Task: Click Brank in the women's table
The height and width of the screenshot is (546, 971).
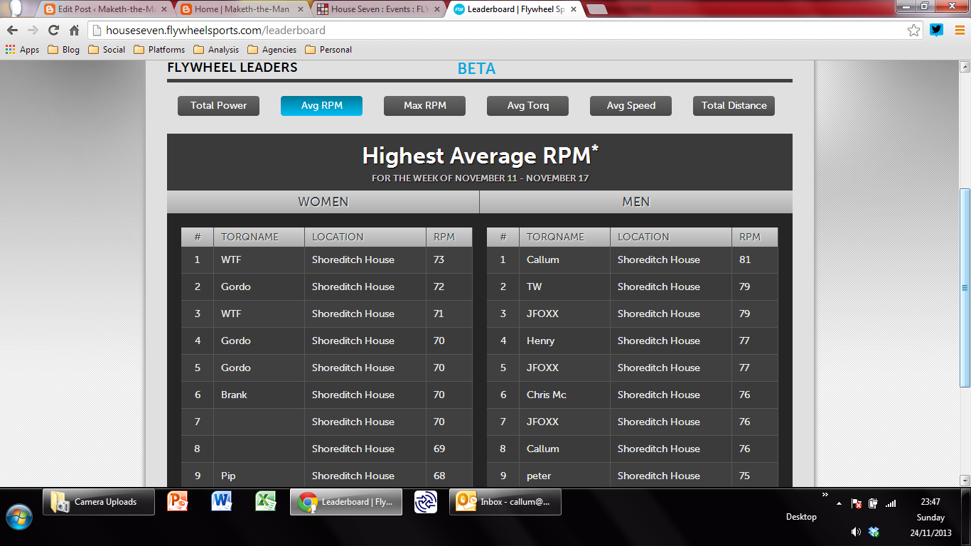Action: 234,395
